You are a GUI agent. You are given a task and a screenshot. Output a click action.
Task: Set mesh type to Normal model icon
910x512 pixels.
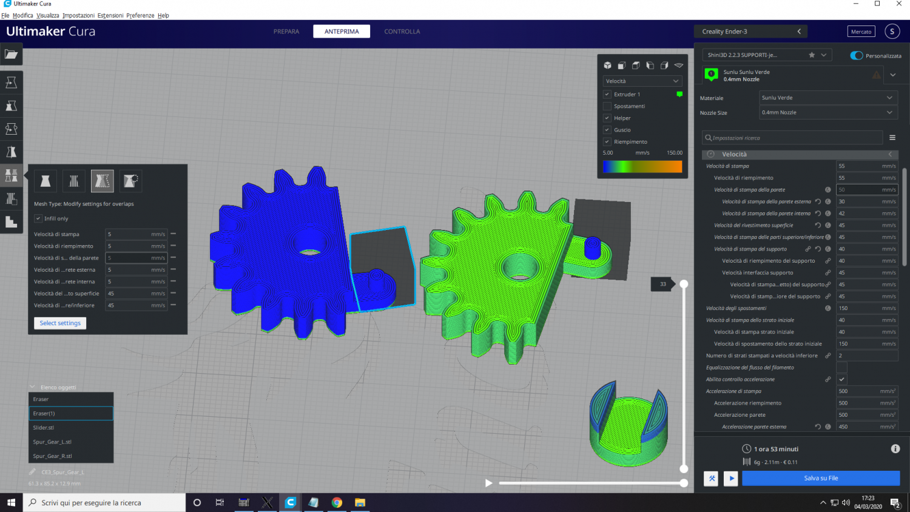pyautogui.click(x=45, y=181)
